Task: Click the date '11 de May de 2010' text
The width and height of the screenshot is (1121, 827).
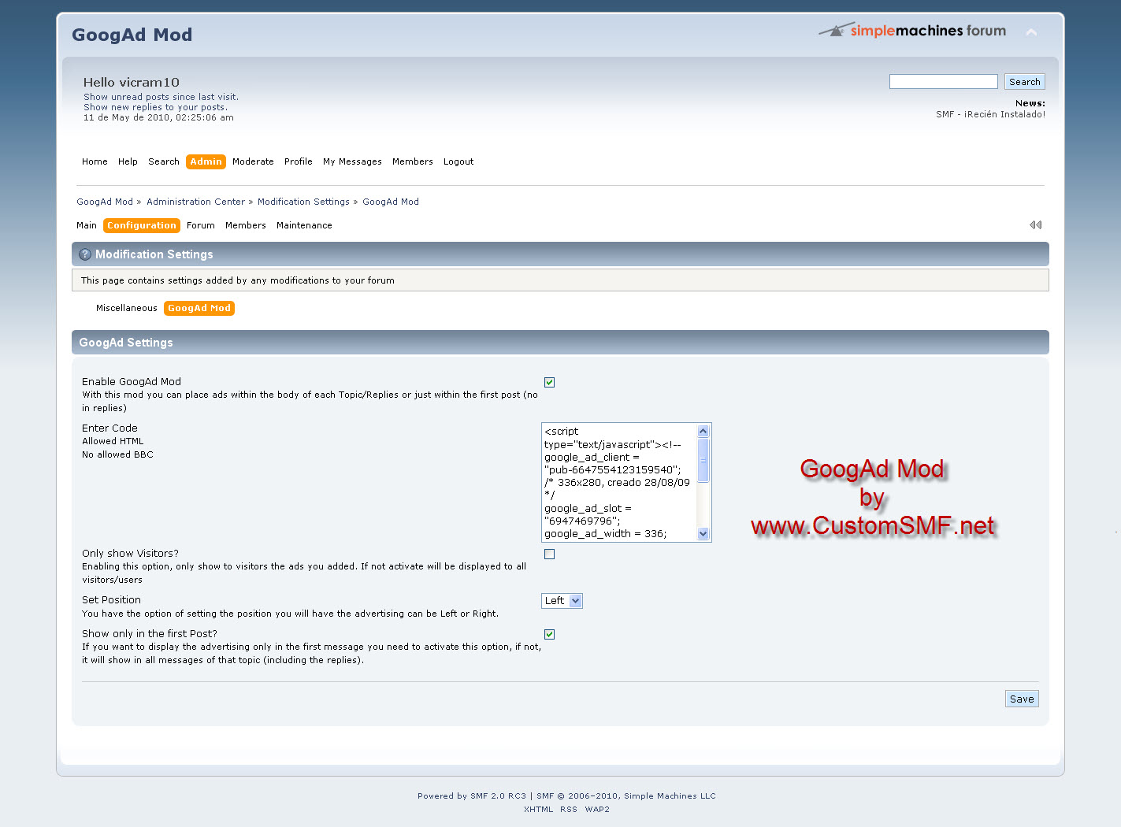Action: (x=127, y=117)
